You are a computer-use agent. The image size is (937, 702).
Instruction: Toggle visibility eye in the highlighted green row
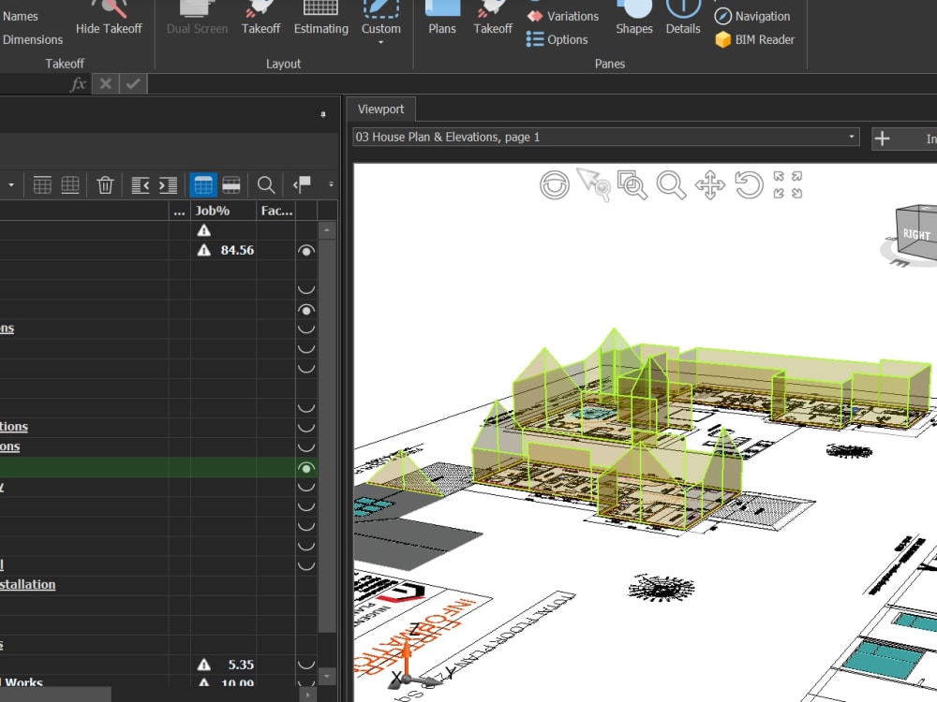(x=306, y=468)
